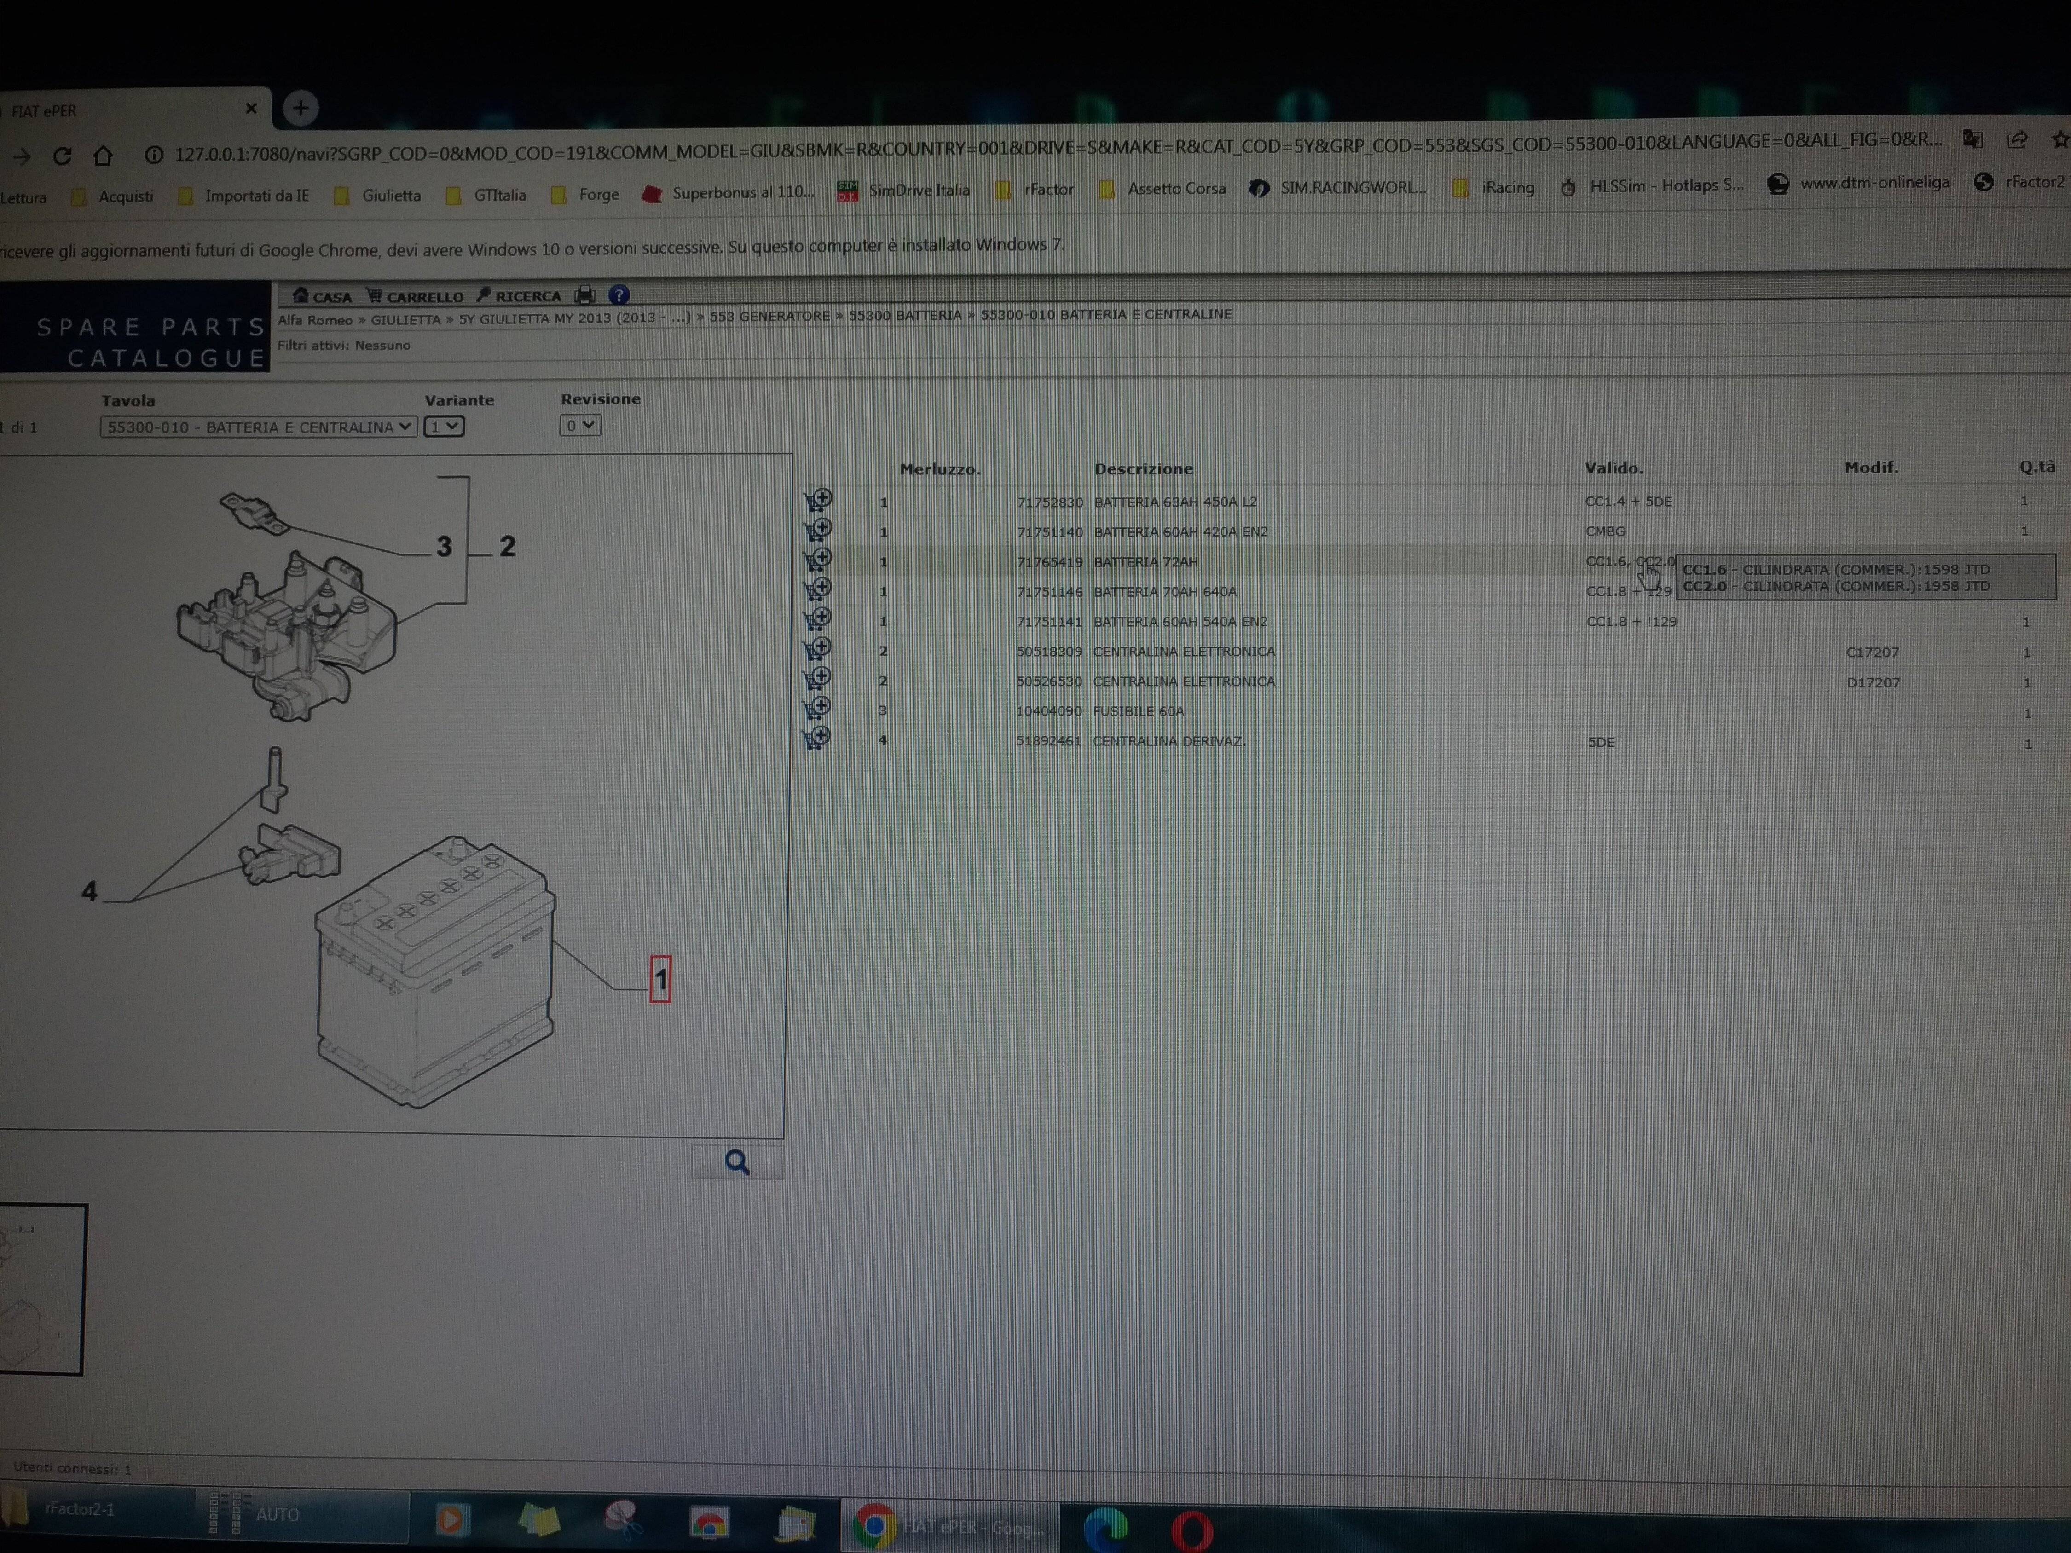The image size is (2071, 1553).
Task: Open the Superbonus al 110 bookmark
Action: pyautogui.click(x=729, y=193)
